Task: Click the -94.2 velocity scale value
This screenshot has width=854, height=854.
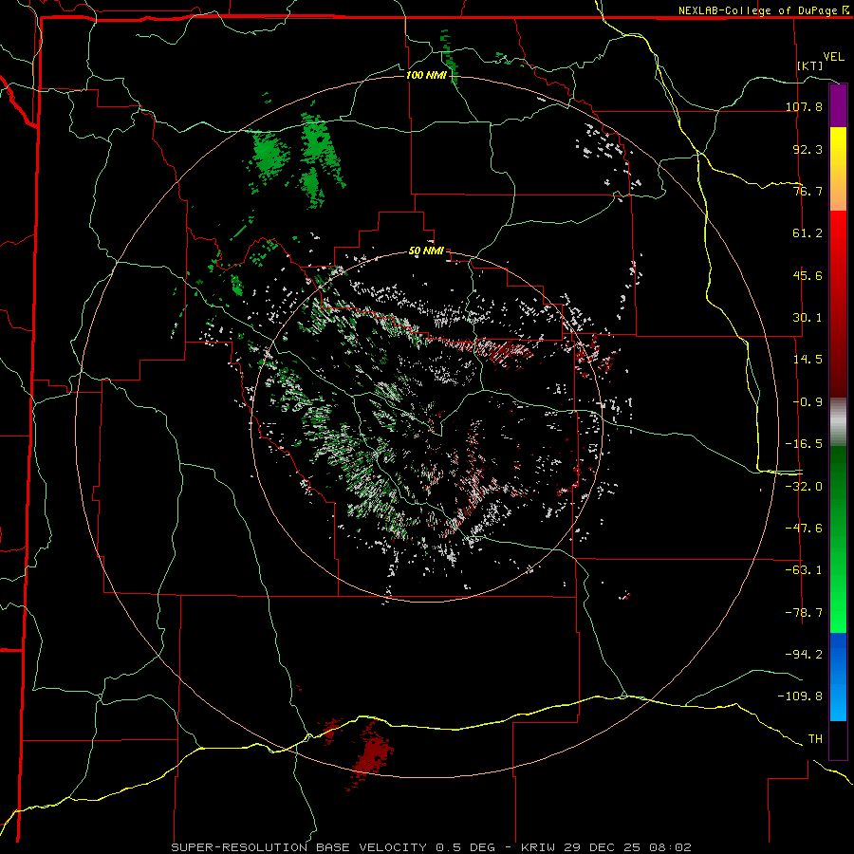Action: [x=804, y=655]
